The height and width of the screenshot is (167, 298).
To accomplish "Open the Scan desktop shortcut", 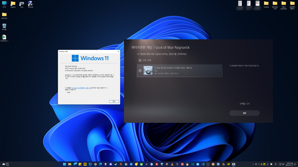I will coord(22,4).
